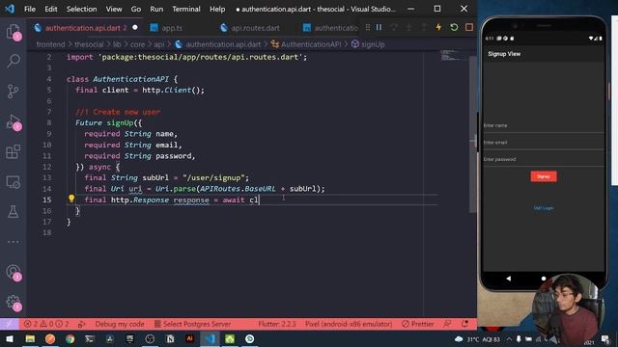This screenshot has width=618, height=347.
Task: Open the Windows Start menu
Action: (x=10, y=338)
